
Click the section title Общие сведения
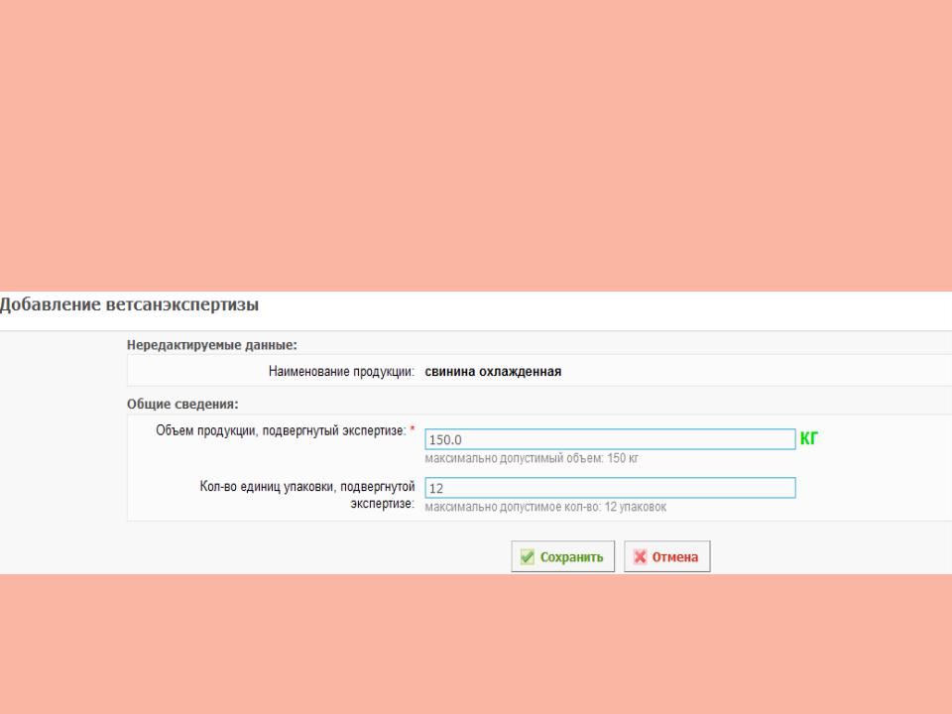point(182,404)
